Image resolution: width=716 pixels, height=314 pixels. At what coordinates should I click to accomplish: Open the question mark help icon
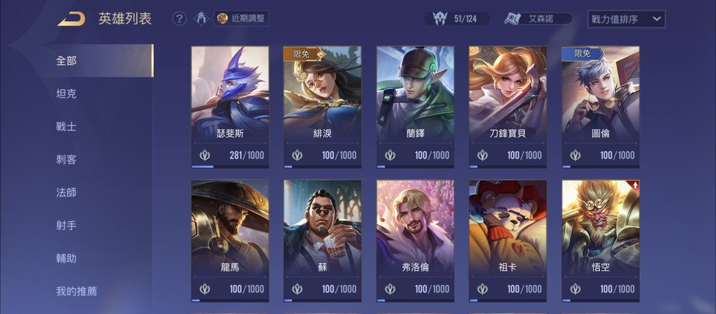(179, 19)
